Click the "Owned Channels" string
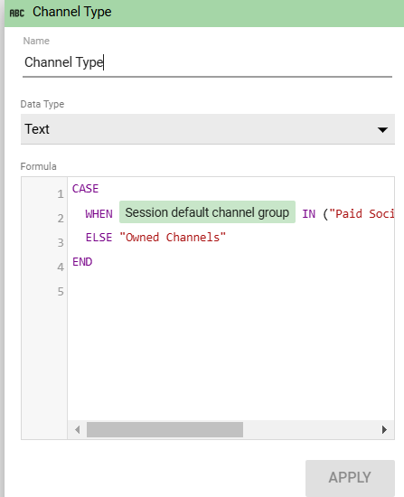The image size is (404, 497). [173, 238]
